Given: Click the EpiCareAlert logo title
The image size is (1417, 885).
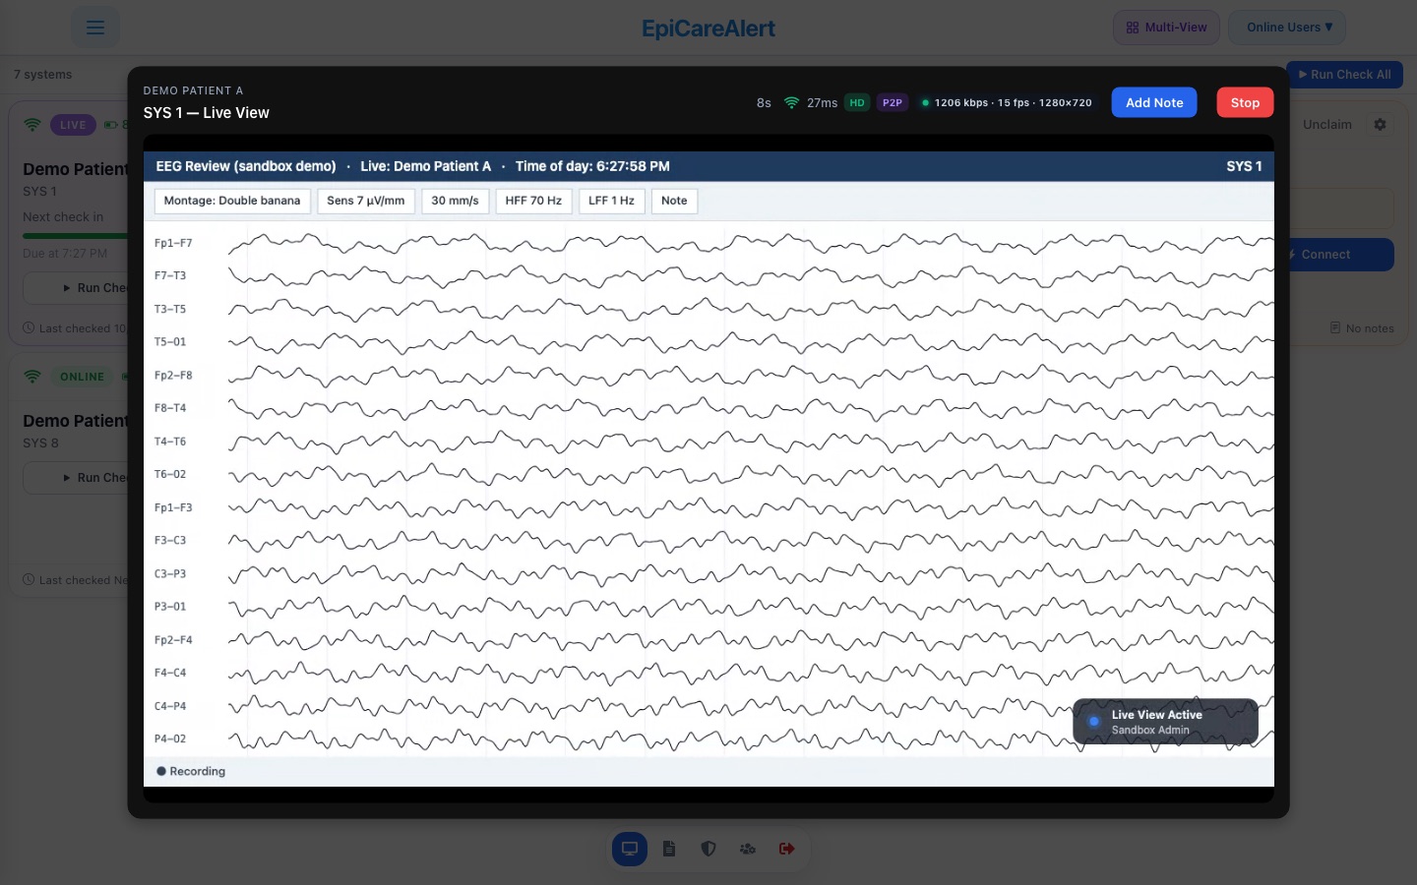Looking at the screenshot, I should pos(708,29).
